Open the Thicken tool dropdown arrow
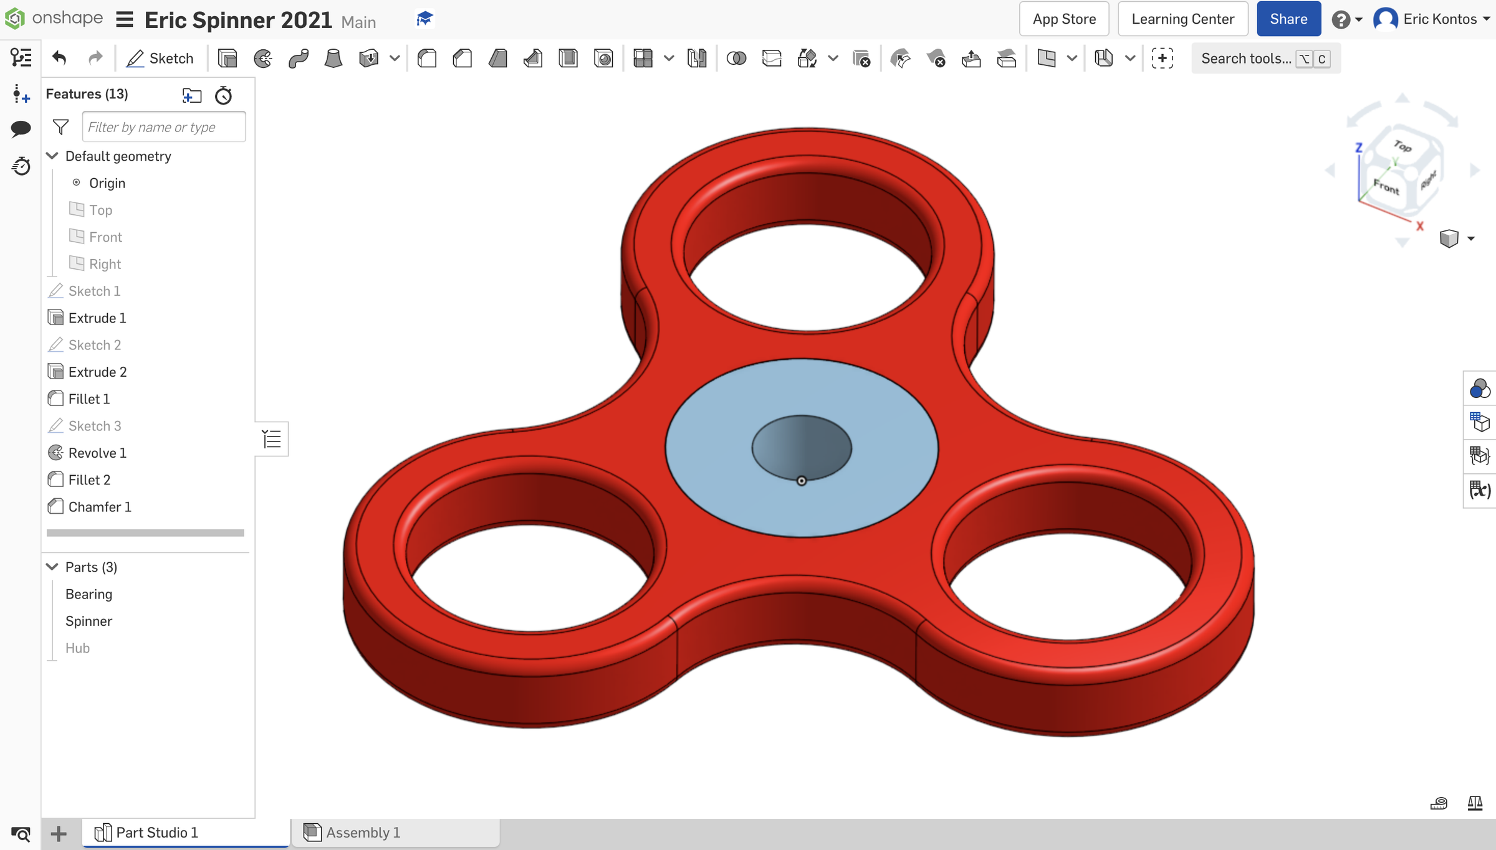 [x=394, y=58]
